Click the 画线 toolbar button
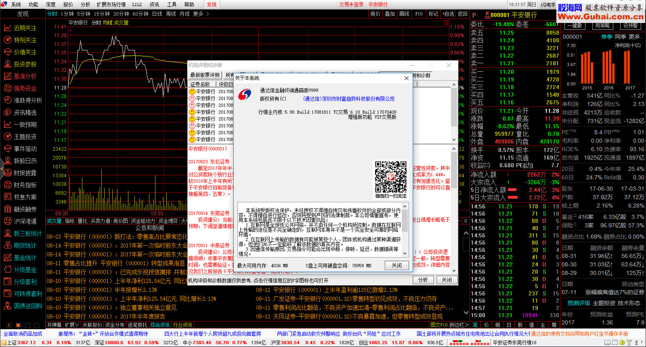This screenshot has height=347, width=646. pyautogui.click(x=404, y=14)
